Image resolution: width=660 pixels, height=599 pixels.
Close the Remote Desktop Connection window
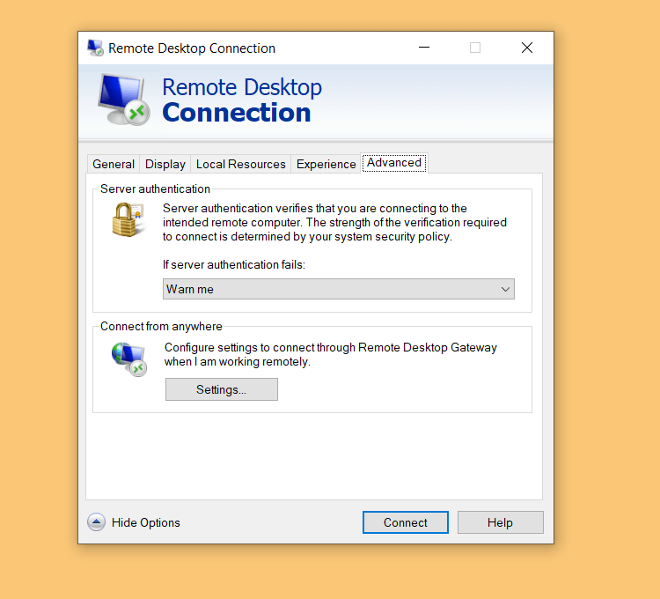(526, 48)
